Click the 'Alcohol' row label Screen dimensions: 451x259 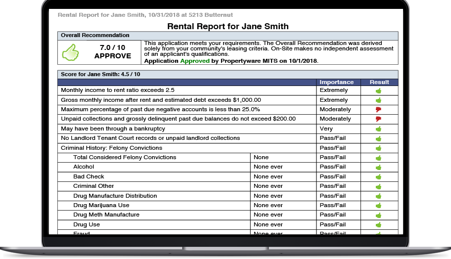coord(84,167)
